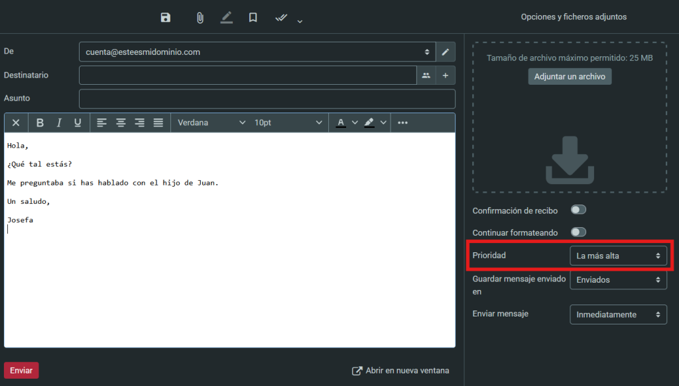Toggle bold formatting in editor
The image size is (679, 386).
point(40,122)
